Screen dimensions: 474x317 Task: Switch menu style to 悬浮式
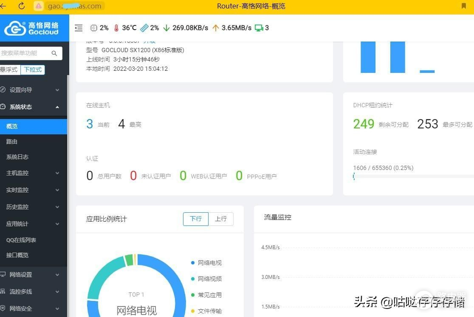[8, 70]
